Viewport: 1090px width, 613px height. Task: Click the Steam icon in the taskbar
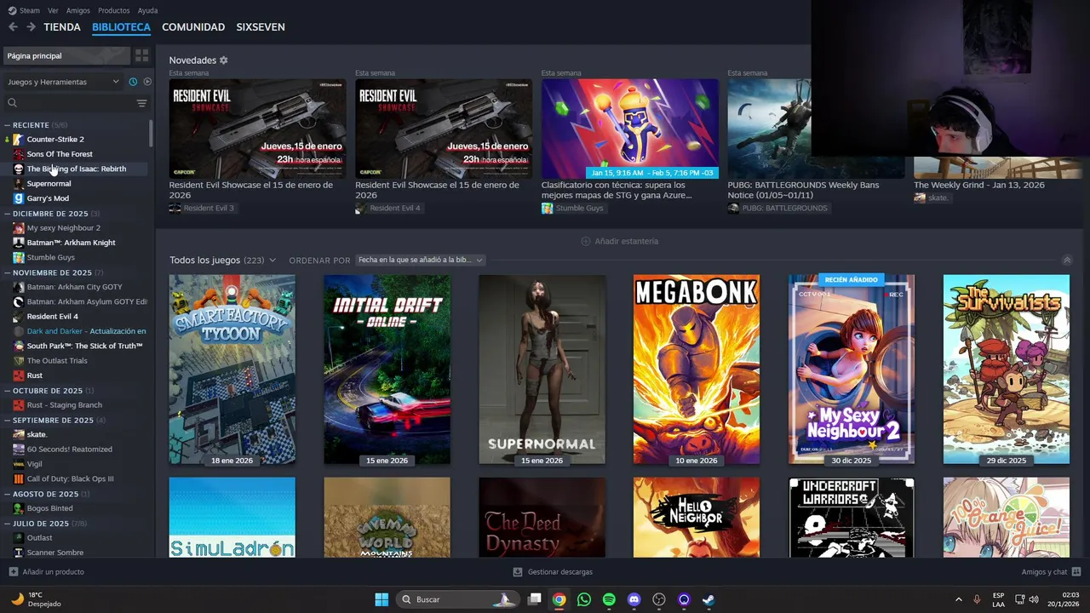708,599
